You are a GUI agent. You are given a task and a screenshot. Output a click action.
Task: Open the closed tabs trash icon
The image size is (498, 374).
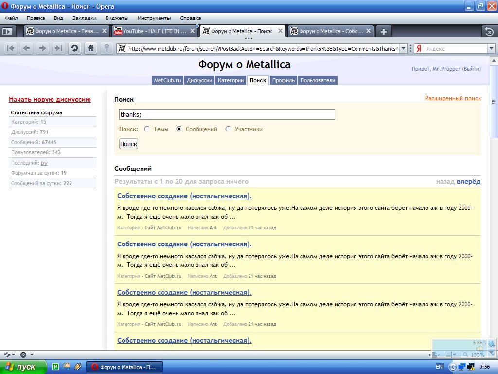(489, 31)
